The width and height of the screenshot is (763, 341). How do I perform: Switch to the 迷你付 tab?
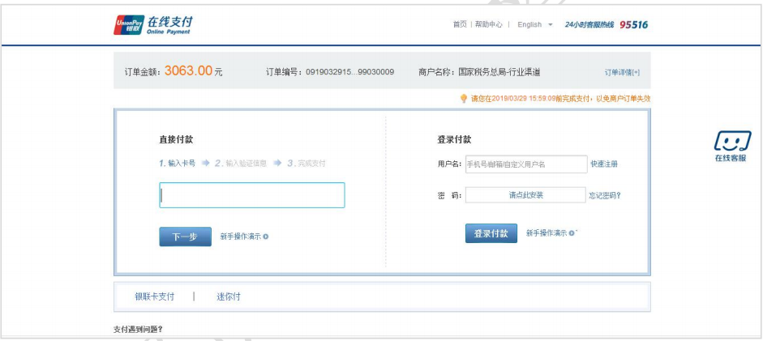coord(229,296)
